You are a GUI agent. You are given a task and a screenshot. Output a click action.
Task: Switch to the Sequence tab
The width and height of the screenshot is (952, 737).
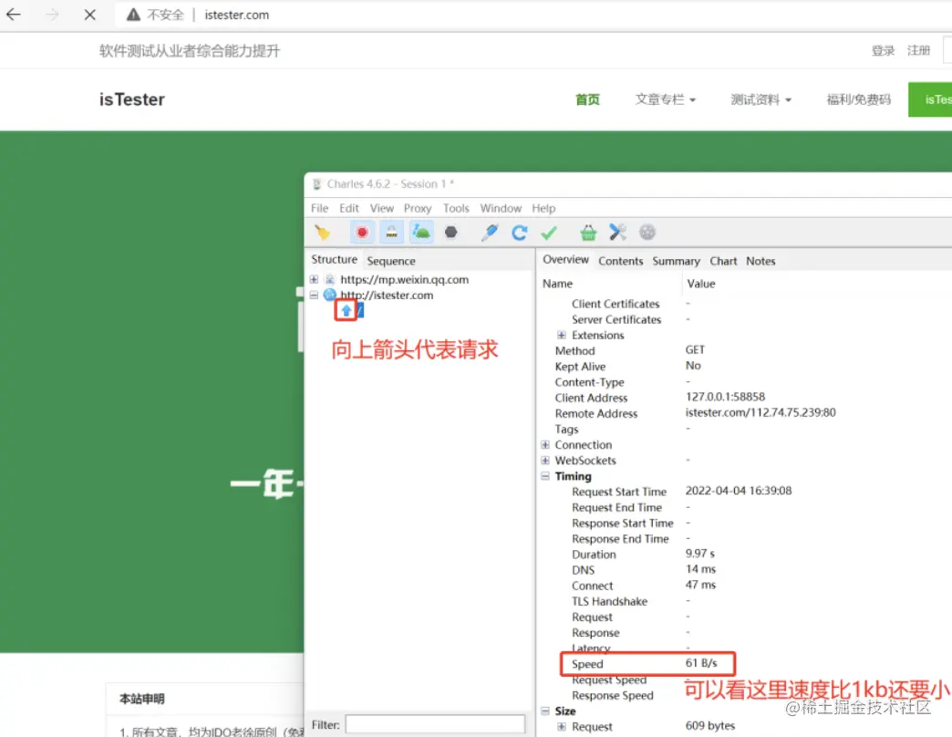pos(391,261)
